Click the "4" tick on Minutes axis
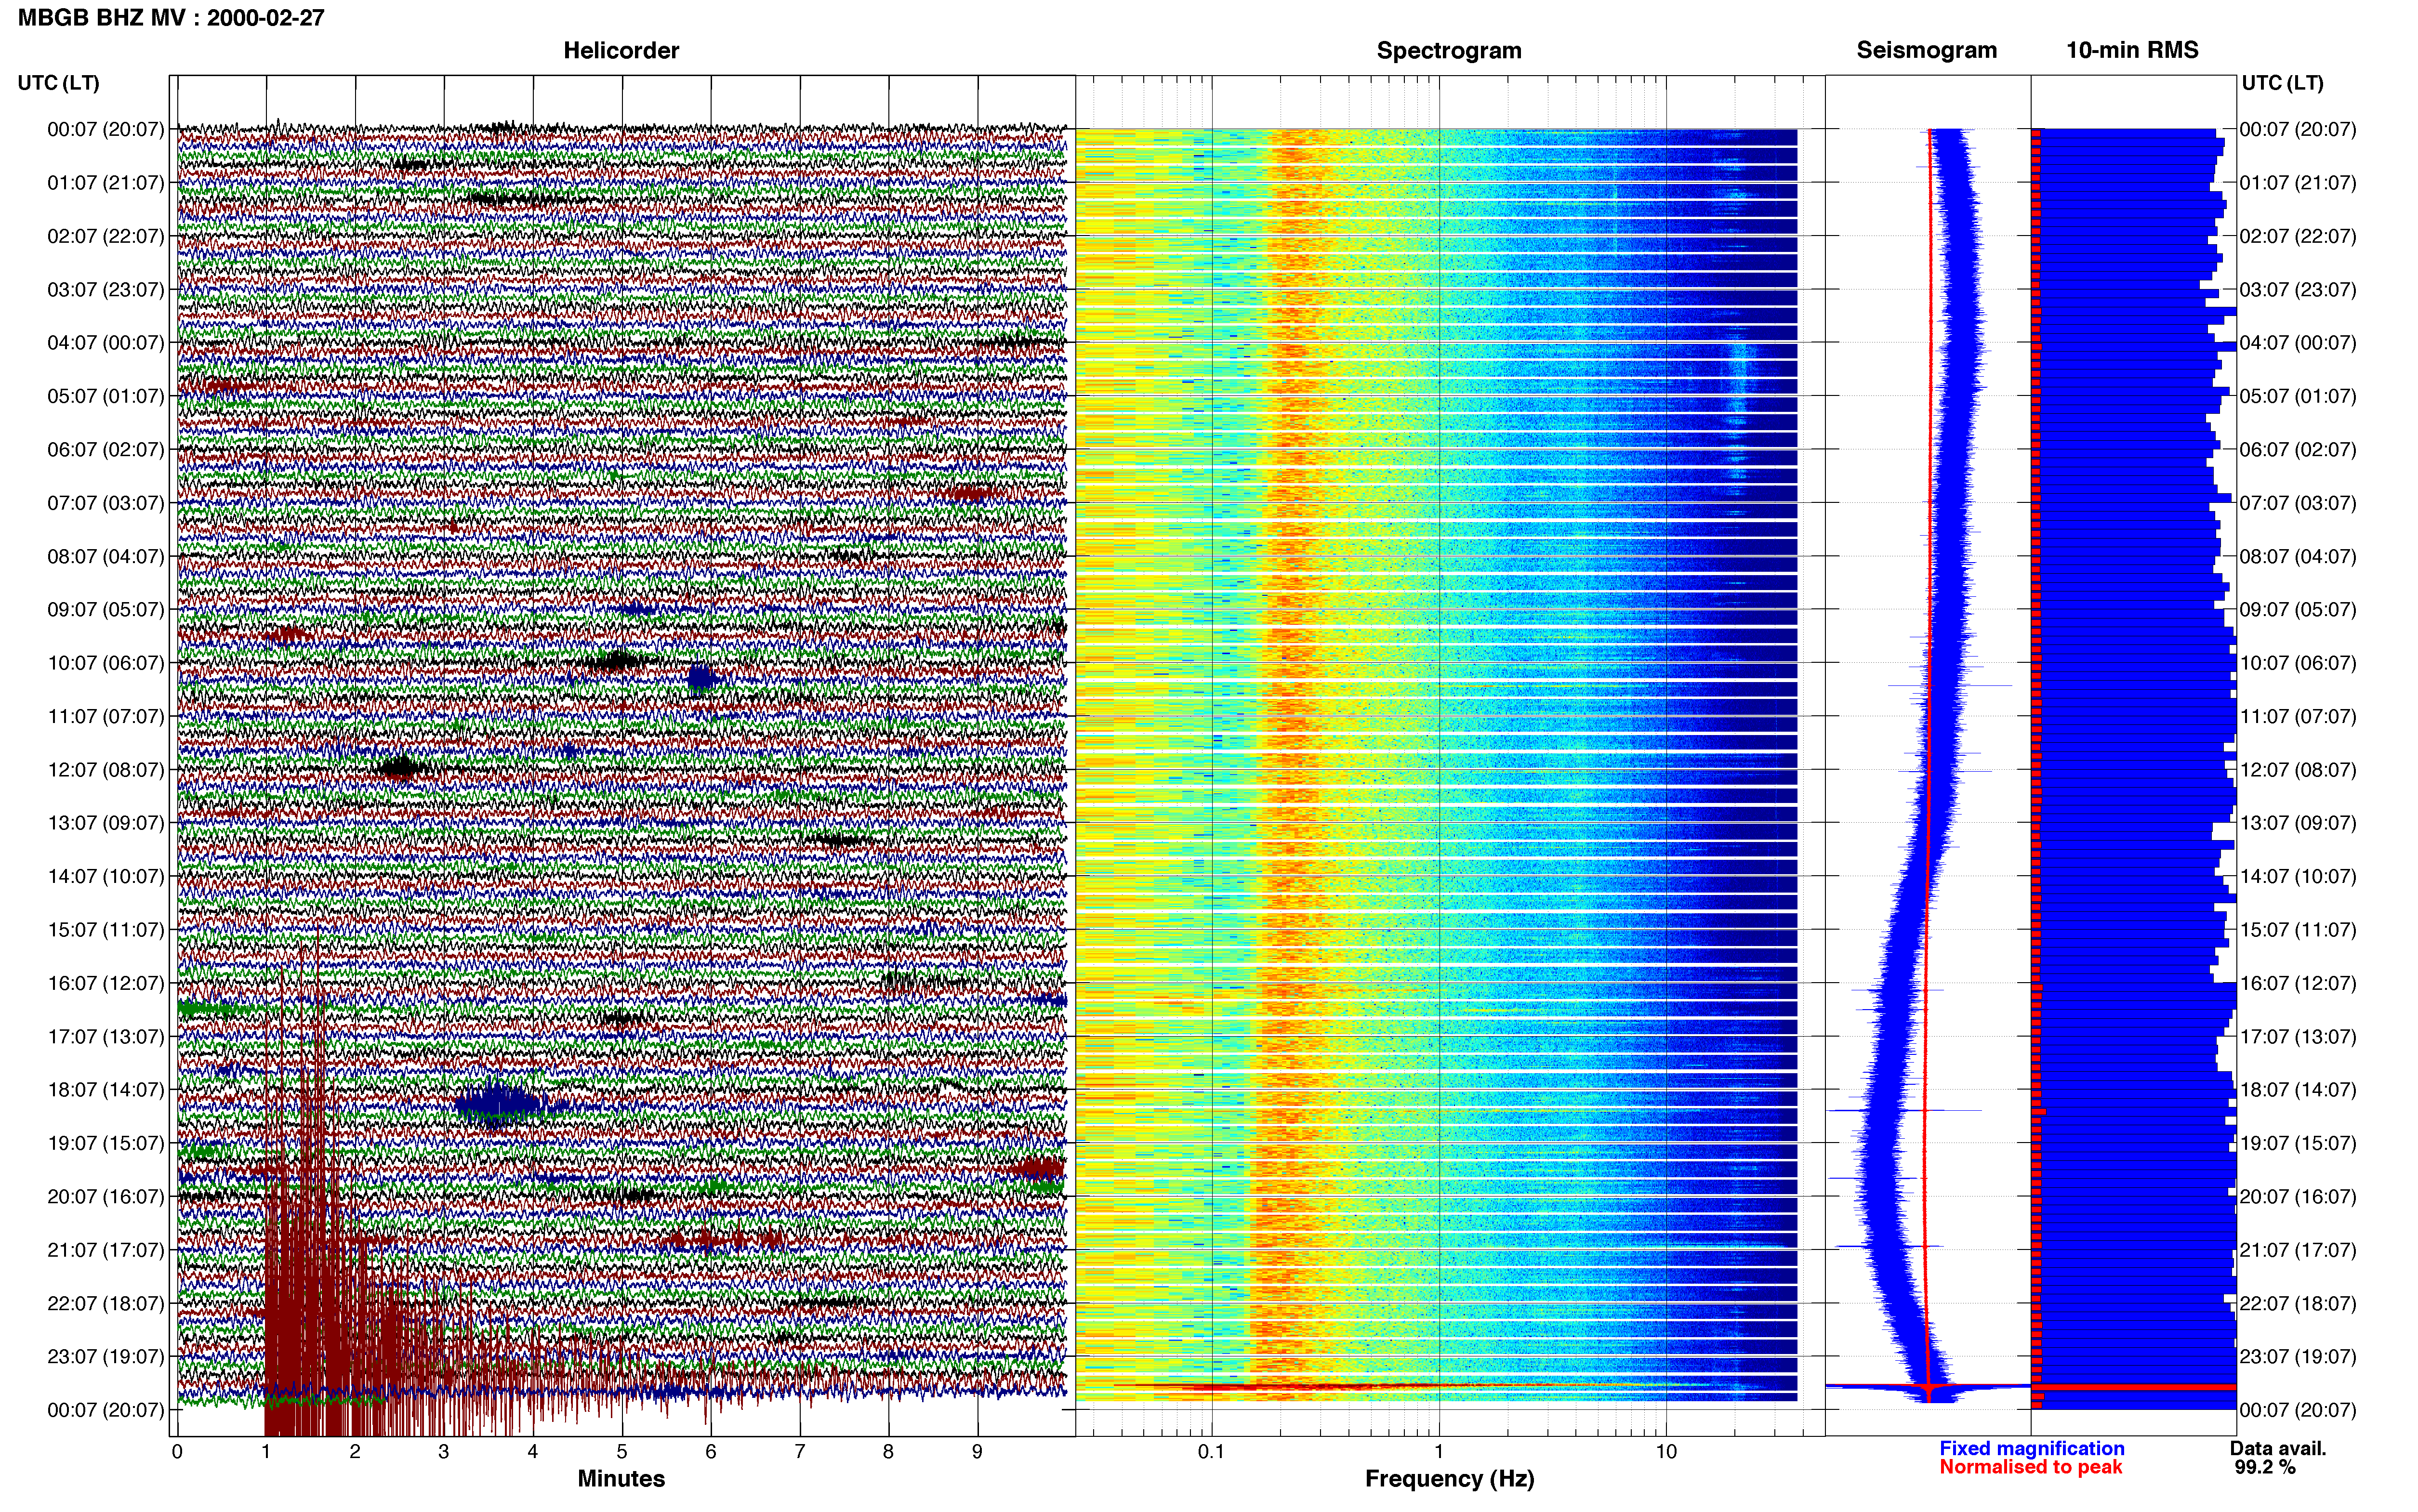 (533, 1451)
